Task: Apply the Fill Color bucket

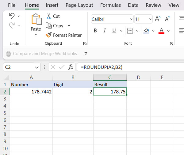Action: click(x=146, y=31)
